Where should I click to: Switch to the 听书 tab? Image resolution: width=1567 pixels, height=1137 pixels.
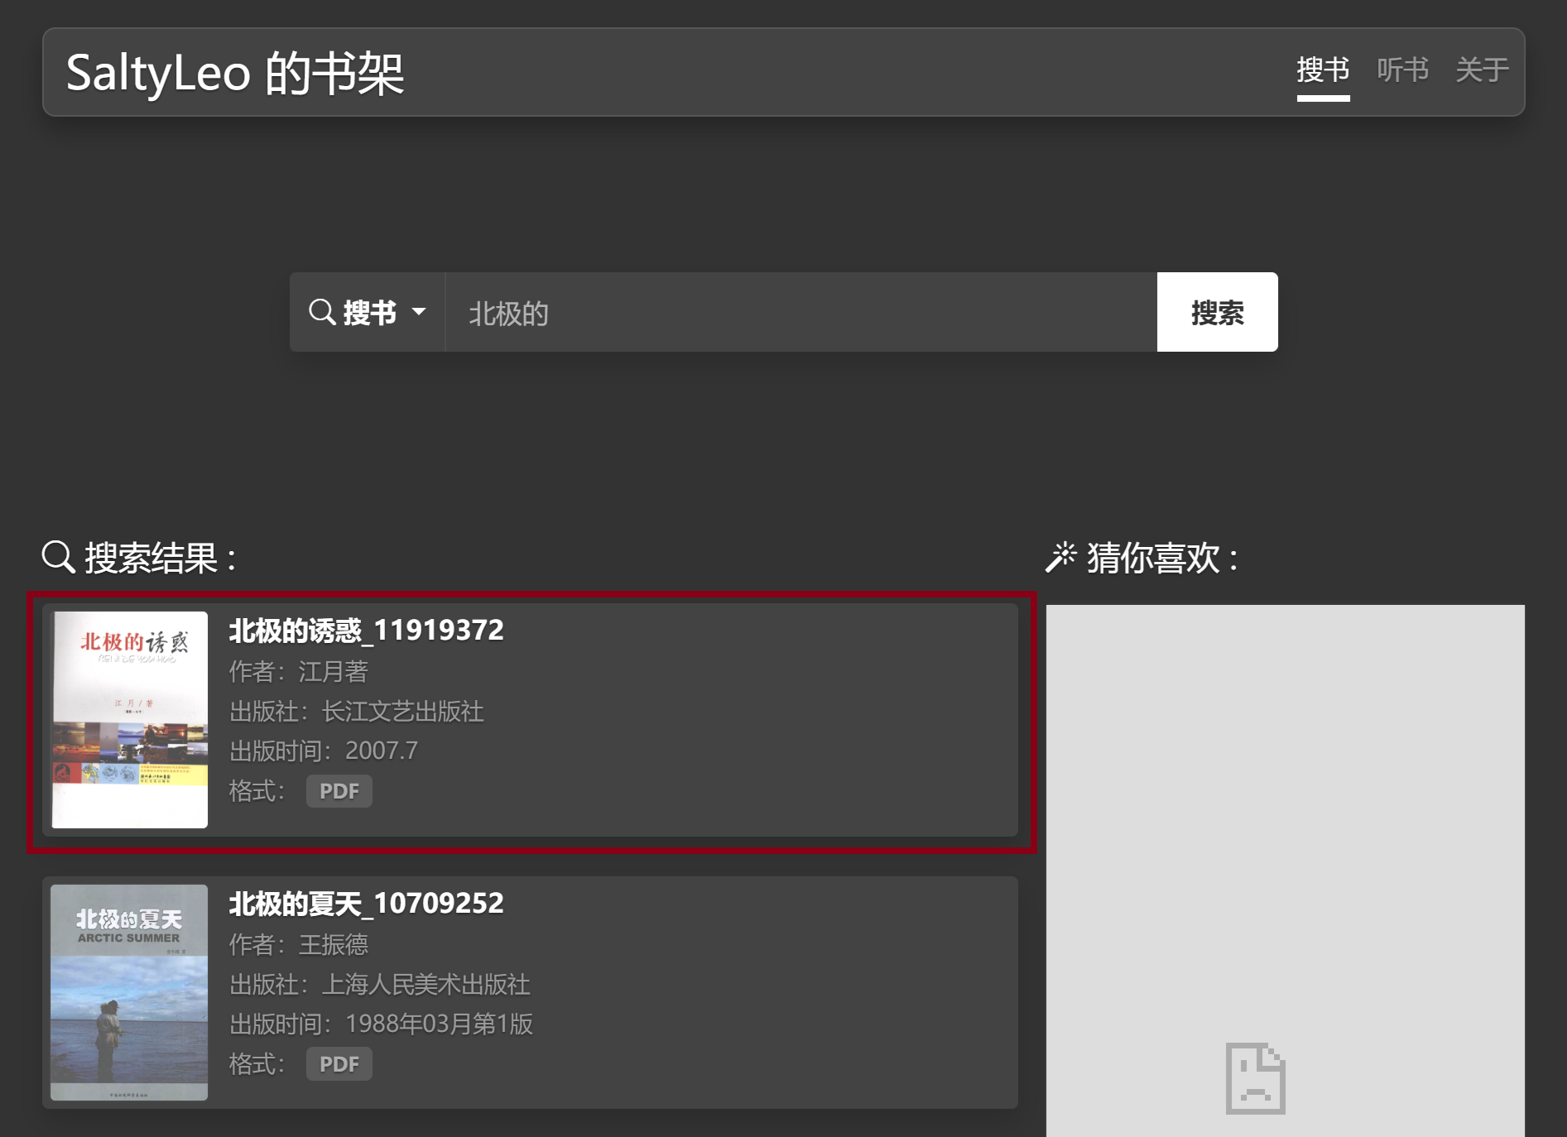[1402, 70]
